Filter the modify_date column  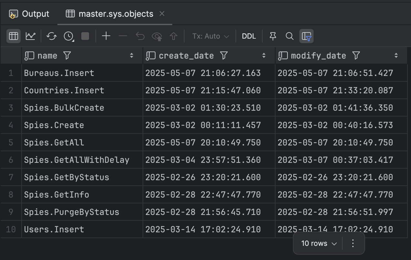[x=356, y=56]
